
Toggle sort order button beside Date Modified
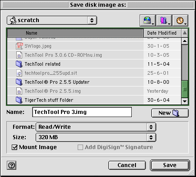pos(185,33)
